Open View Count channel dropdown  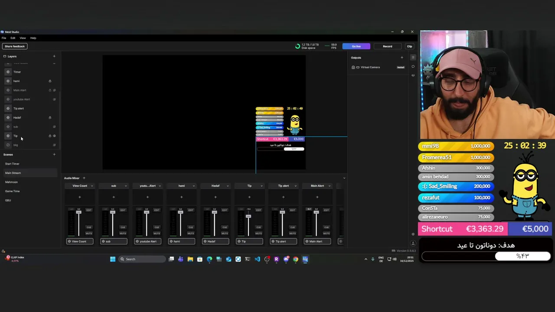click(92, 186)
